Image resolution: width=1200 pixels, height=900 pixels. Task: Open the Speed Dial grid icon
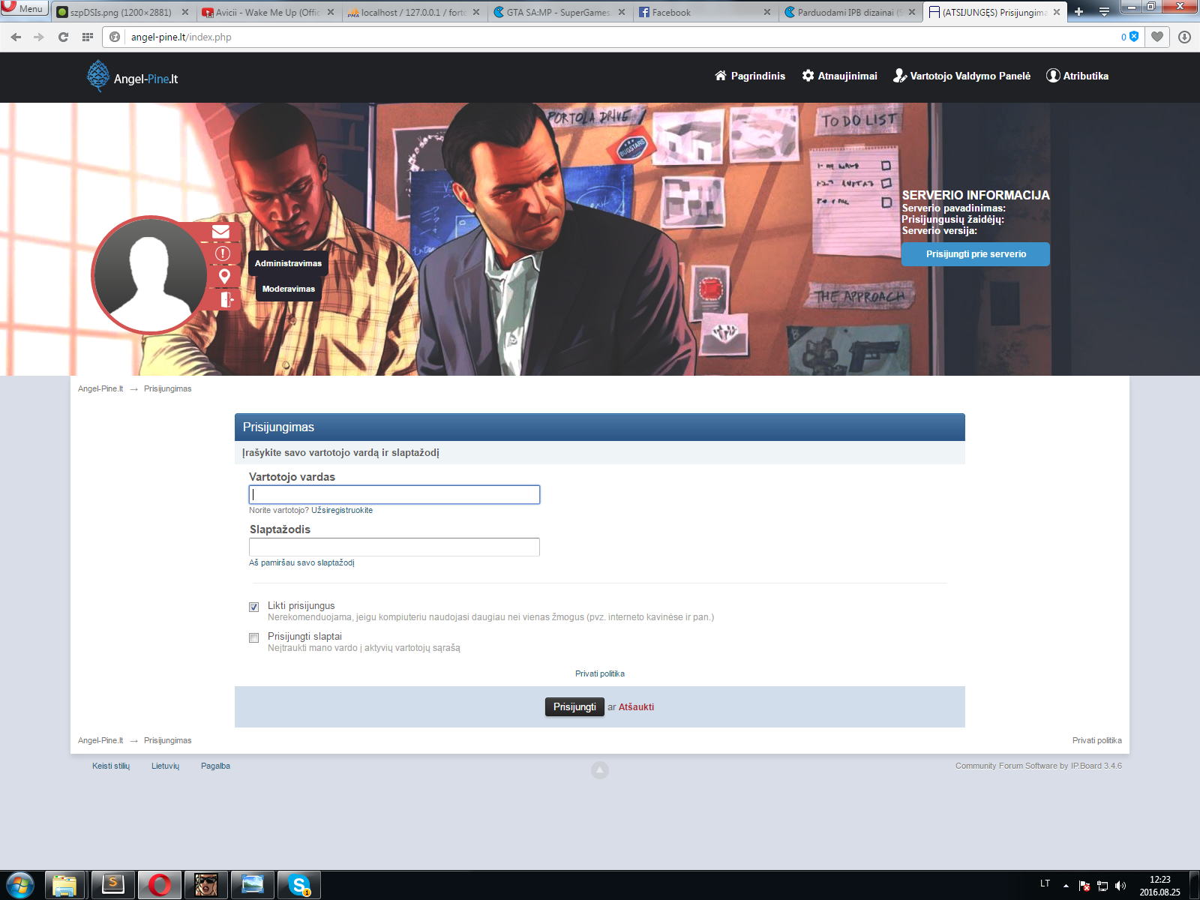pos(88,37)
